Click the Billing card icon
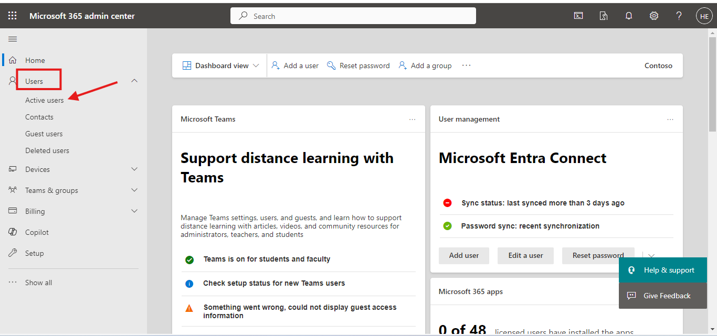 13,211
